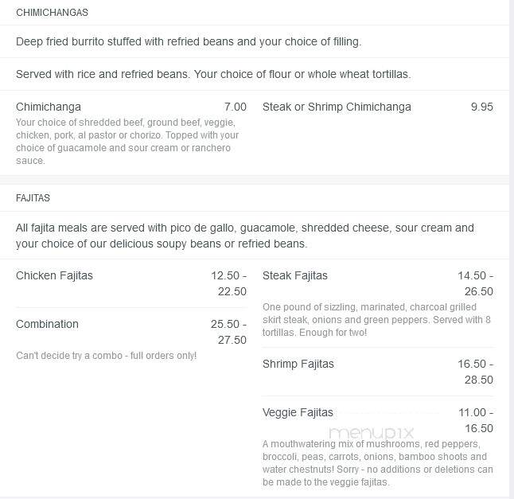Click the Veggie Fajitas price range
Screen dimensions: 514x499
(x=476, y=420)
